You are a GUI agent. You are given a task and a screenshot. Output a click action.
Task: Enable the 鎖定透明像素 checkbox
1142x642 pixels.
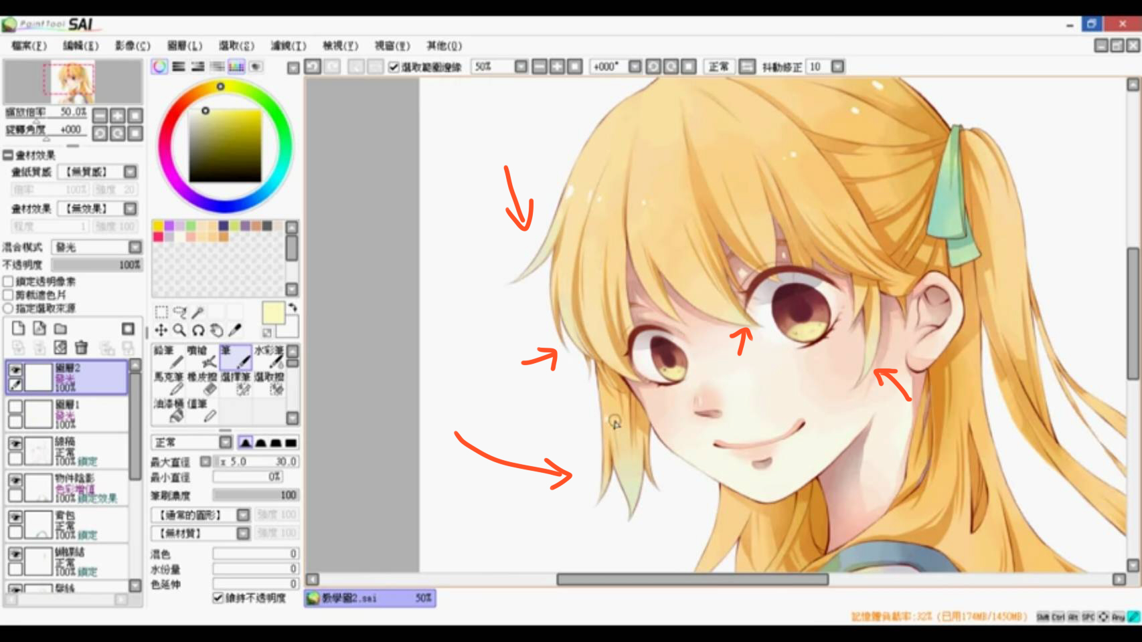9,282
